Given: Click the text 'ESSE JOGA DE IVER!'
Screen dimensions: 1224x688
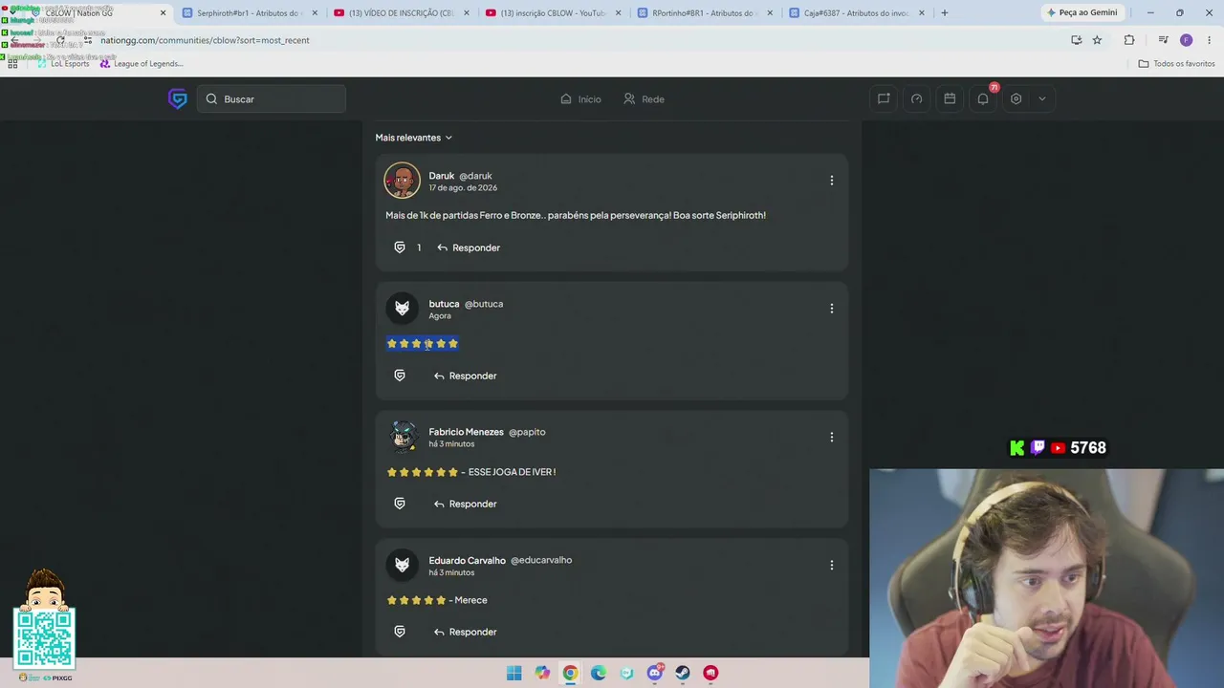Looking at the screenshot, I should tap(512, 472).
